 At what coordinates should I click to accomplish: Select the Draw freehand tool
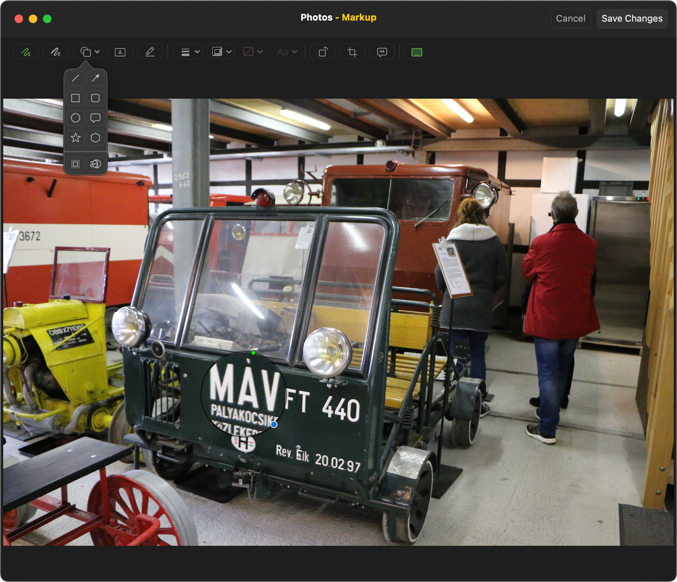[55, 52]
